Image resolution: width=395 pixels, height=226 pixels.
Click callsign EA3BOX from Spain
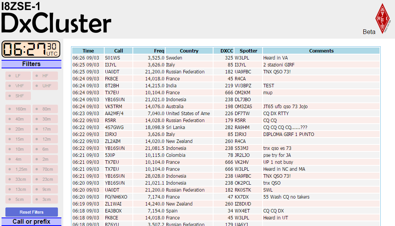(x=113, y=211)
